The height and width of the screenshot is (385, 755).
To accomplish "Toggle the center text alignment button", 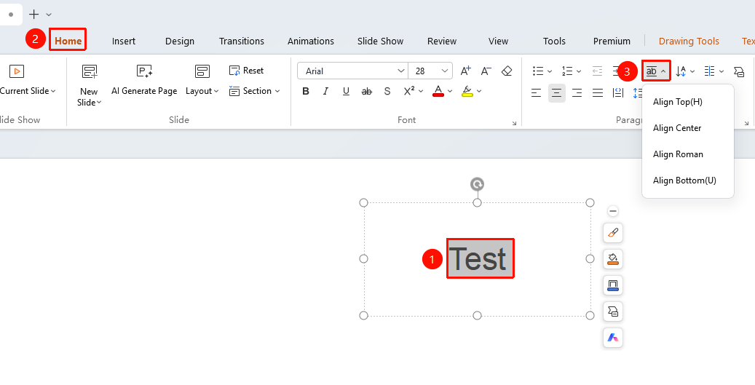I will coord(557,93).
